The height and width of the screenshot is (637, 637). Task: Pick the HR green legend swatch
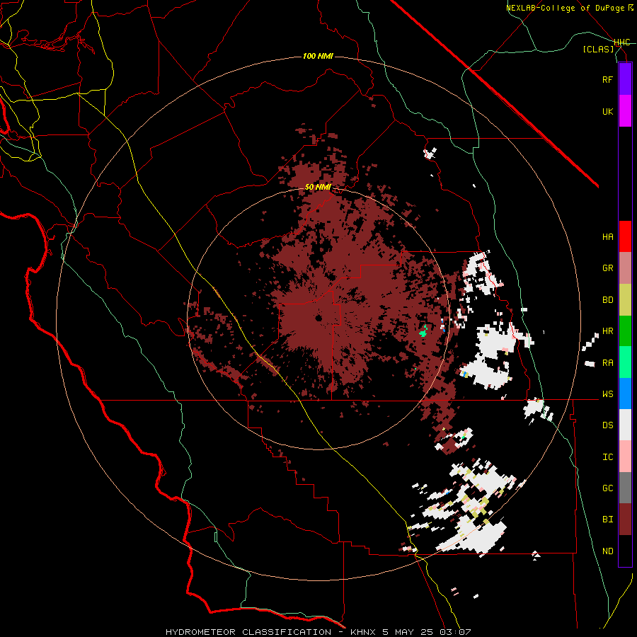(625, 331)
